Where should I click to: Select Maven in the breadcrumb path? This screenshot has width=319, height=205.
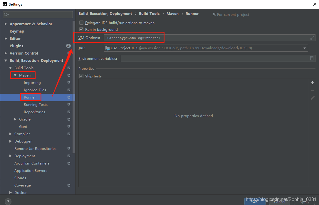coord(172,13)
